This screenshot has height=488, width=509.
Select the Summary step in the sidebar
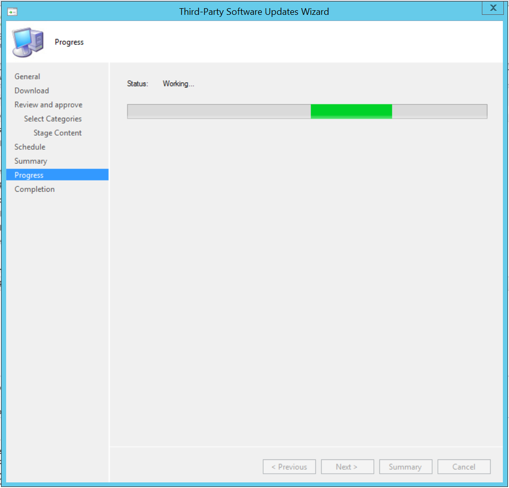31,161
